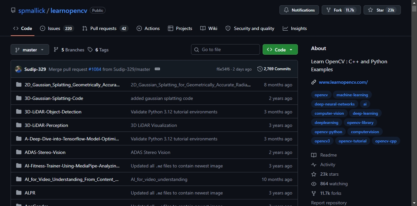The width and height of the screenshot is (417, 206).
Task: View 864 watching link
Action: tap(330, 184)
